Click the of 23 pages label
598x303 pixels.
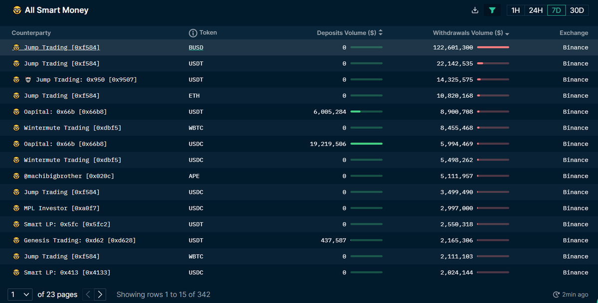57,295
